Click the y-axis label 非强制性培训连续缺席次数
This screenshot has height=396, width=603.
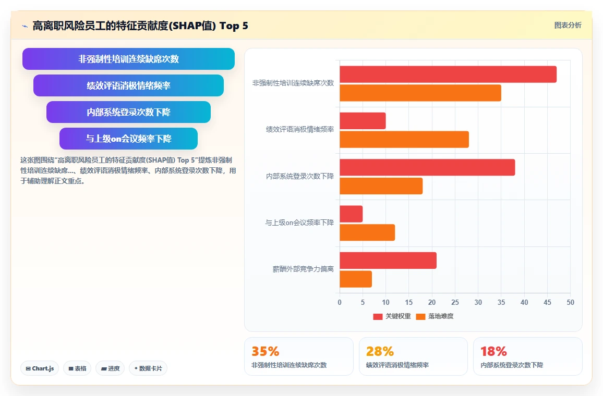pyautogui.click(x=293, y=83)
